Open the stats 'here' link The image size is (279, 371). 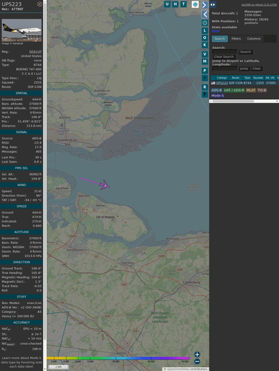215,31
